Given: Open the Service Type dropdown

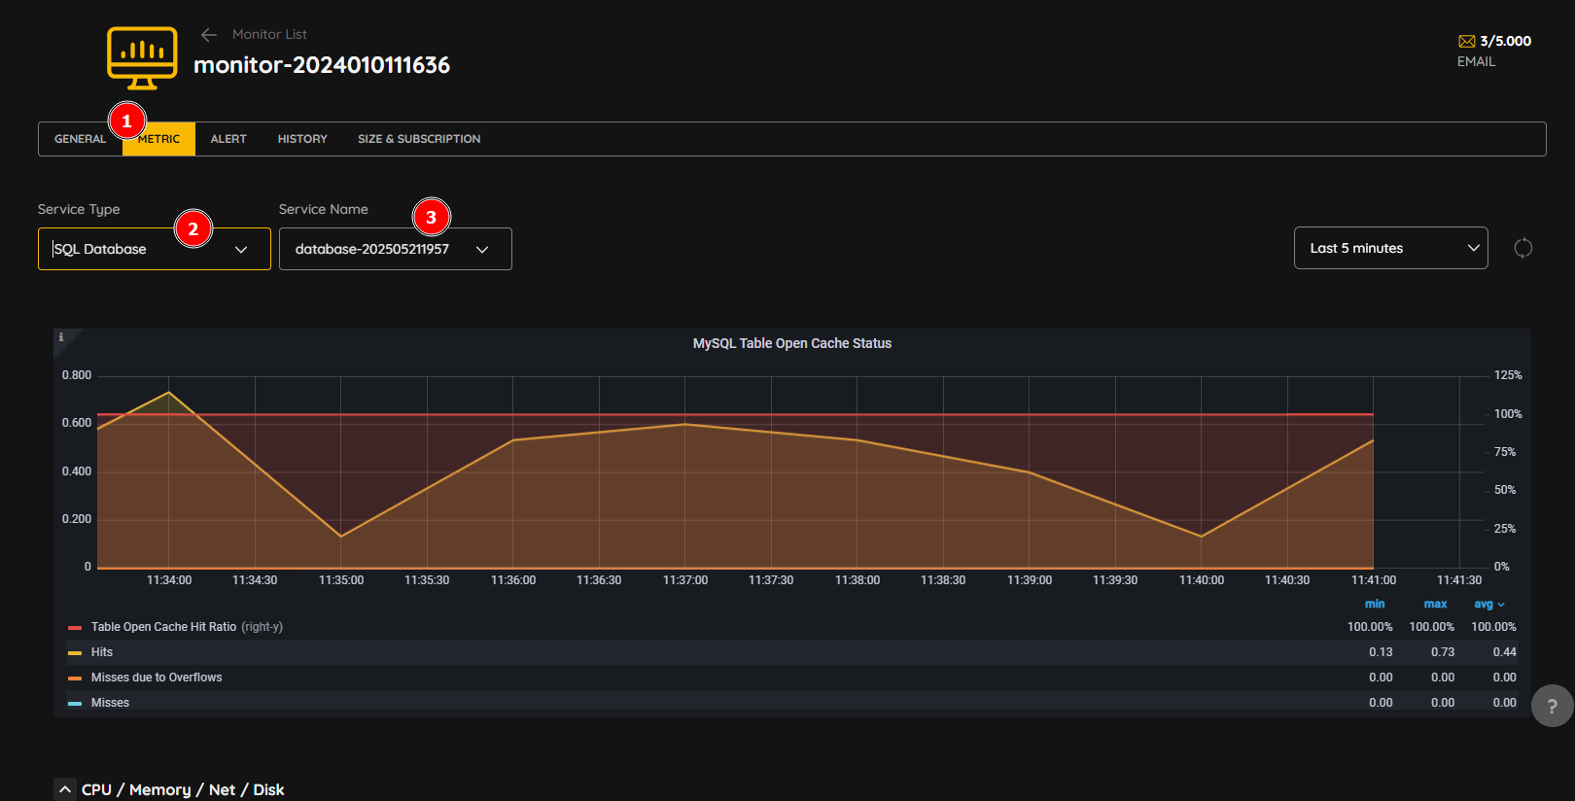Looking at the screenshot, I should (x=155, y=249).
